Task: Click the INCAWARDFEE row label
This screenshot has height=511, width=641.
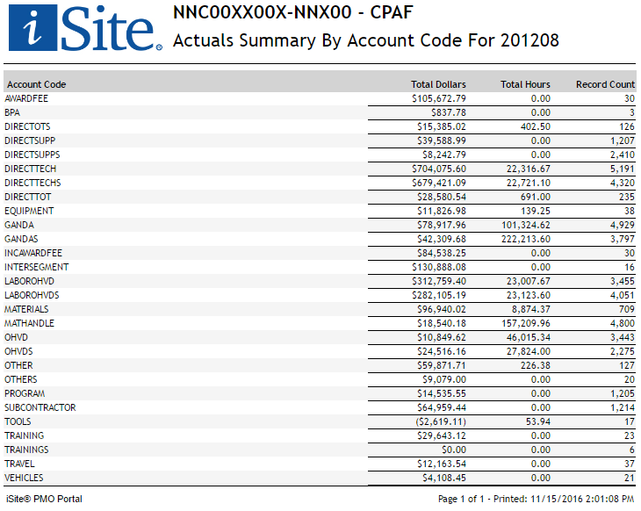Action: coord(33,253)
